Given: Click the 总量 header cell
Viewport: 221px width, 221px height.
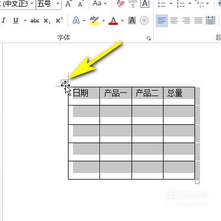Looking at the screenshot, I should (x=179, y=96).
